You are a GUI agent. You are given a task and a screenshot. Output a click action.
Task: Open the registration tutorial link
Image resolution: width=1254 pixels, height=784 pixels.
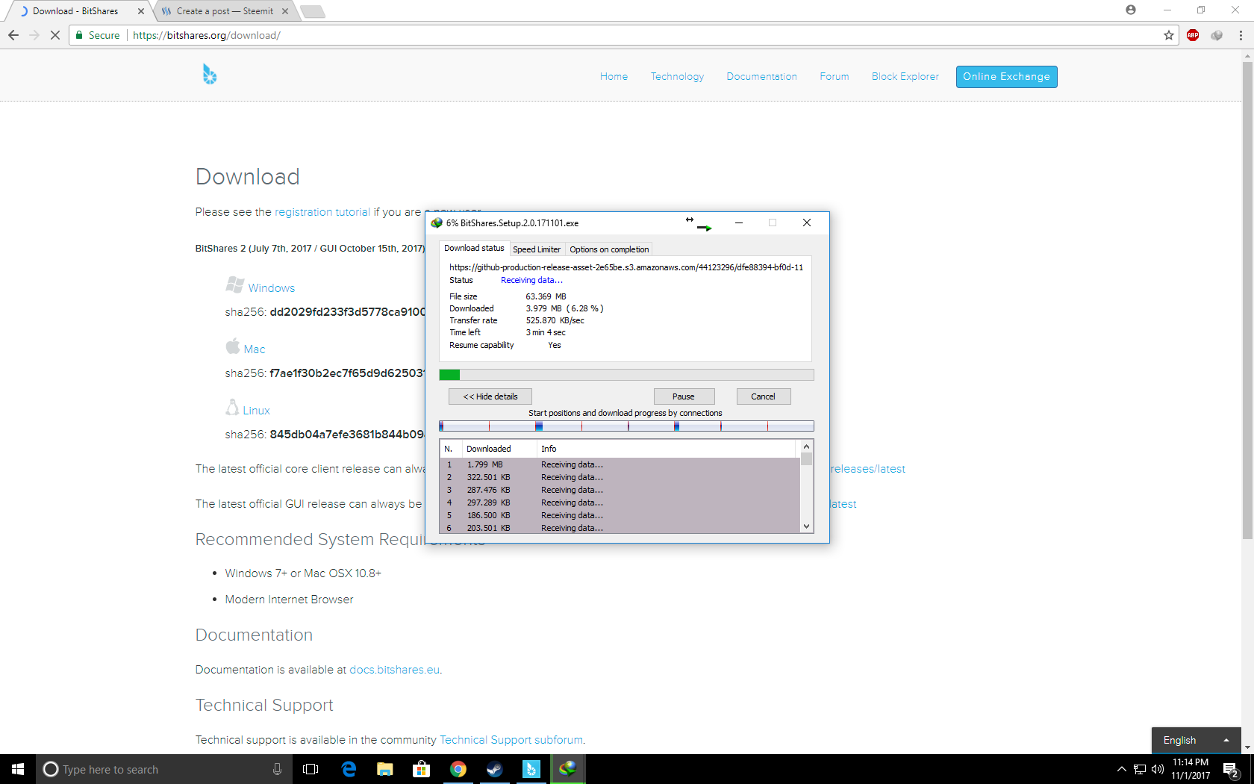[x=322, y=212]
